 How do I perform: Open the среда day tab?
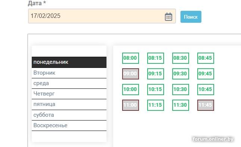tap(69, 84)
